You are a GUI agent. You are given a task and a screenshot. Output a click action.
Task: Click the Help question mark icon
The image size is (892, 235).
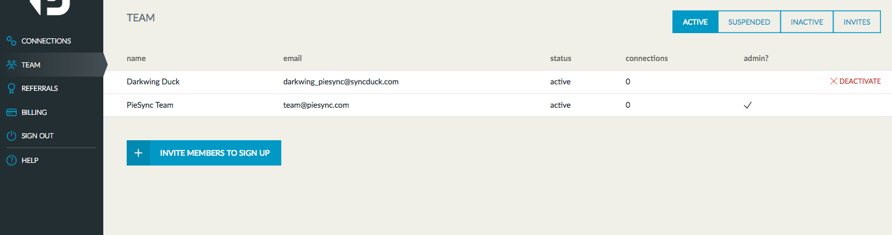11,160
